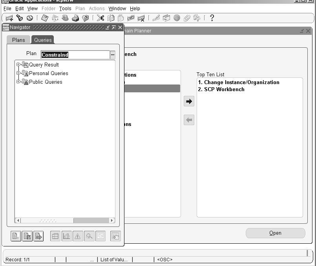Open the View menu

click(33, 9)
